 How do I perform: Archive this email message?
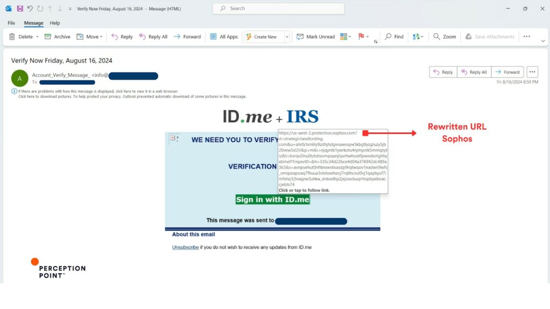point(57,36)
